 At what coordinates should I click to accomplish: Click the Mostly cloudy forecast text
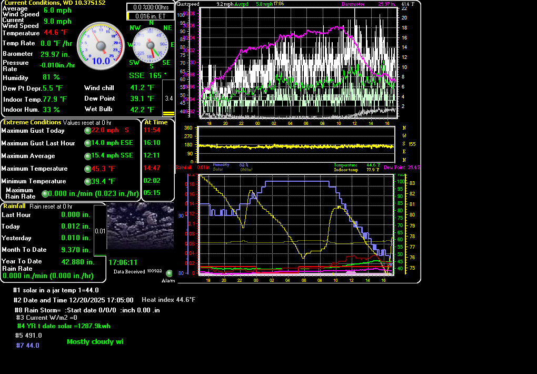click(95, 342)
